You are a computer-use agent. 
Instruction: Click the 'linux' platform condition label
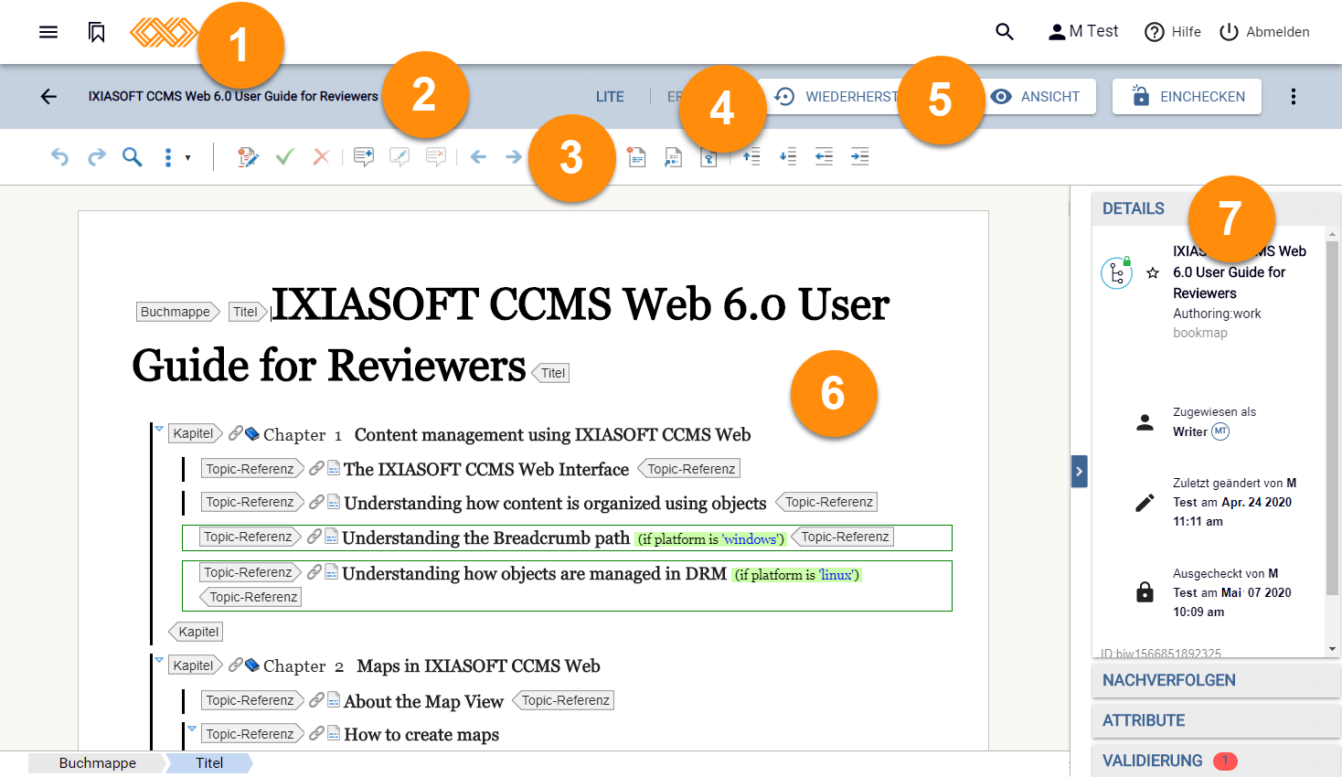(797, 574)
